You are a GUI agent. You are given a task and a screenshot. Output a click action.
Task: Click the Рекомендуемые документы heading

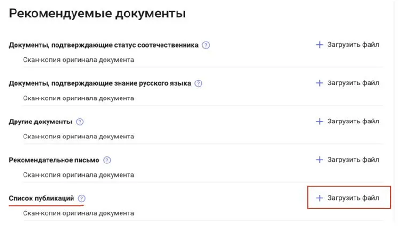97,14
